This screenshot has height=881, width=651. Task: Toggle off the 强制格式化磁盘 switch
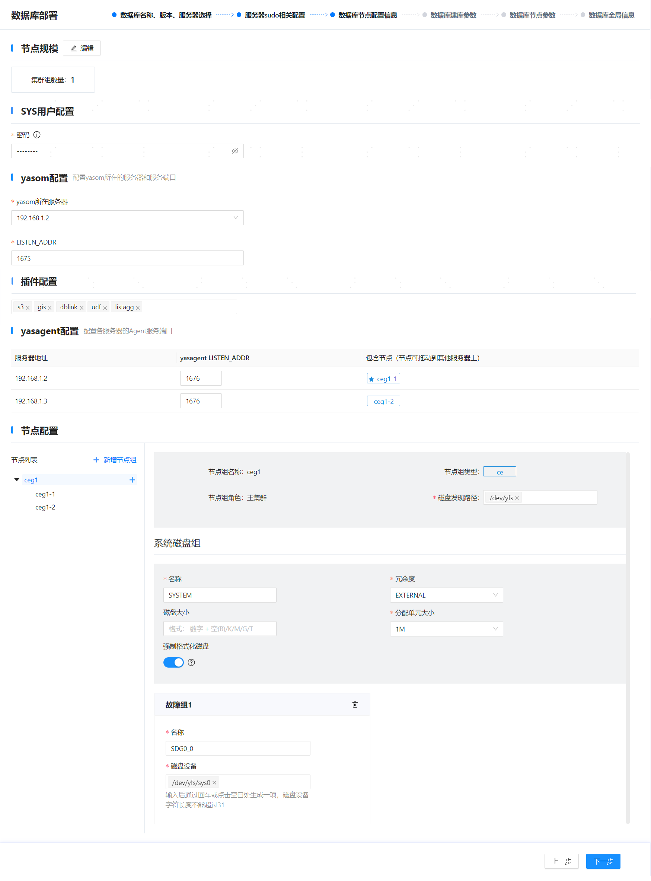(173, 662)
